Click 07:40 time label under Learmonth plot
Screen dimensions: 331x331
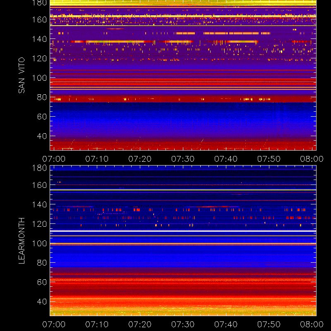[226, 324]
